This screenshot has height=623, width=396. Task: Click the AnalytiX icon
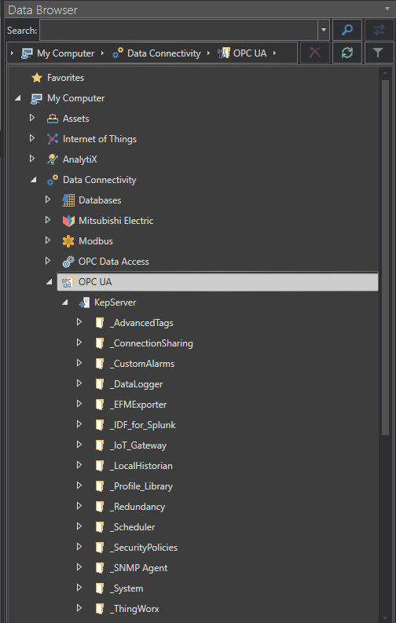53,159
